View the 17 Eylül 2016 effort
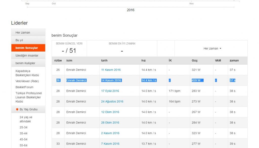This screenshot has width=259, height=148. point(110,91)
